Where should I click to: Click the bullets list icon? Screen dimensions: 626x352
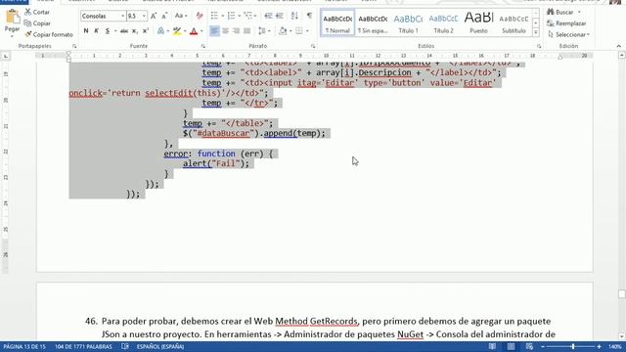pyautogui.click(x=214, y=16)
